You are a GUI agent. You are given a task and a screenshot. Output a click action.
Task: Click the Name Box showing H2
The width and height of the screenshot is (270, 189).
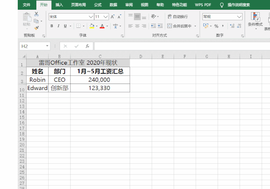[x=33, y=46]
